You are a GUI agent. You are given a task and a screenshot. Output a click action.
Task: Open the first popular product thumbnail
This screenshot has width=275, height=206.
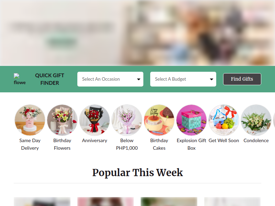point(42,202)
